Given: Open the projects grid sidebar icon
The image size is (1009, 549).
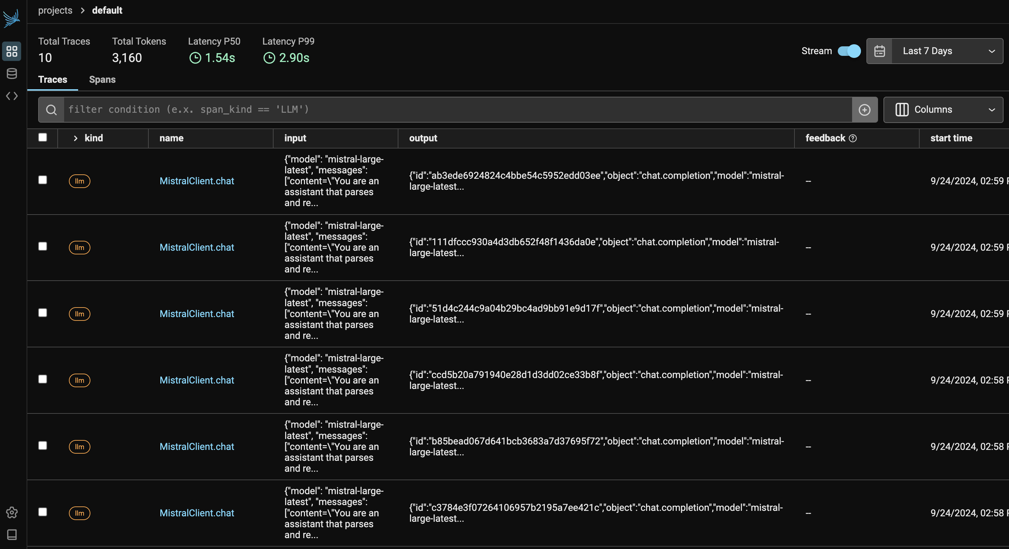Looking at the screenshot, I should [x=12, y=51].
